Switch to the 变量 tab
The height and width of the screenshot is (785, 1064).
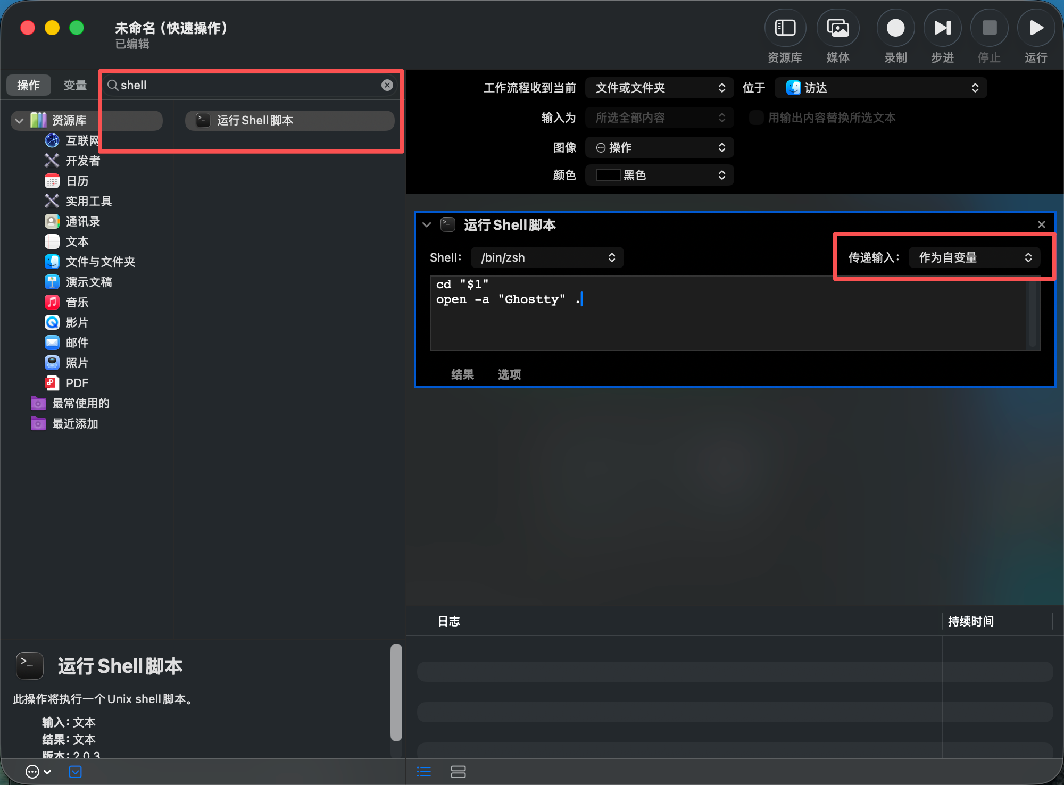point(75,85)
